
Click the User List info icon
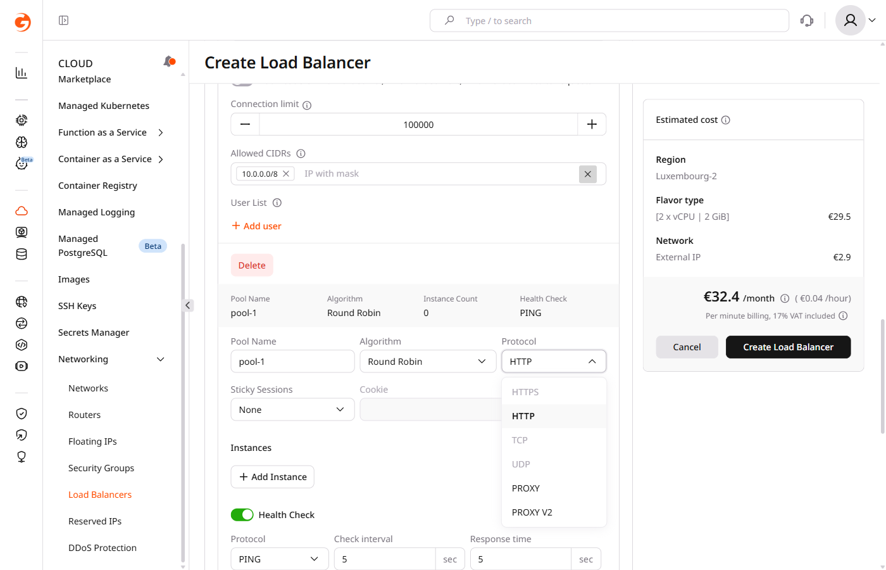point(277,203)
